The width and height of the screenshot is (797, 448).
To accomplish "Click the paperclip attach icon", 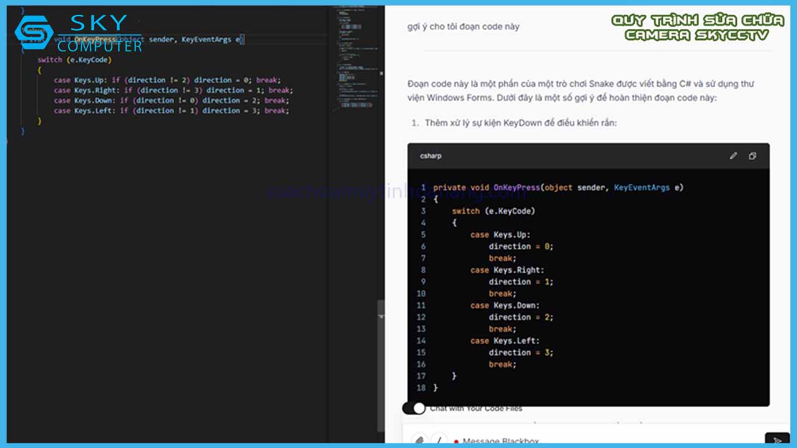I will (420, 440).
